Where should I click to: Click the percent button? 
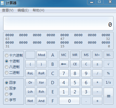pos(109,73)
